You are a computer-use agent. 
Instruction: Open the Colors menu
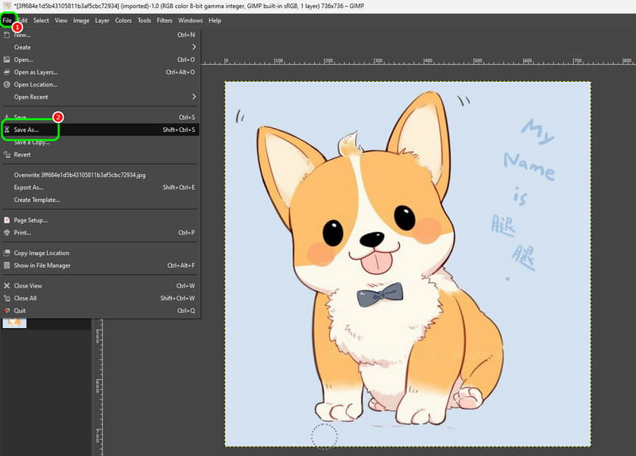coord(123,20)
